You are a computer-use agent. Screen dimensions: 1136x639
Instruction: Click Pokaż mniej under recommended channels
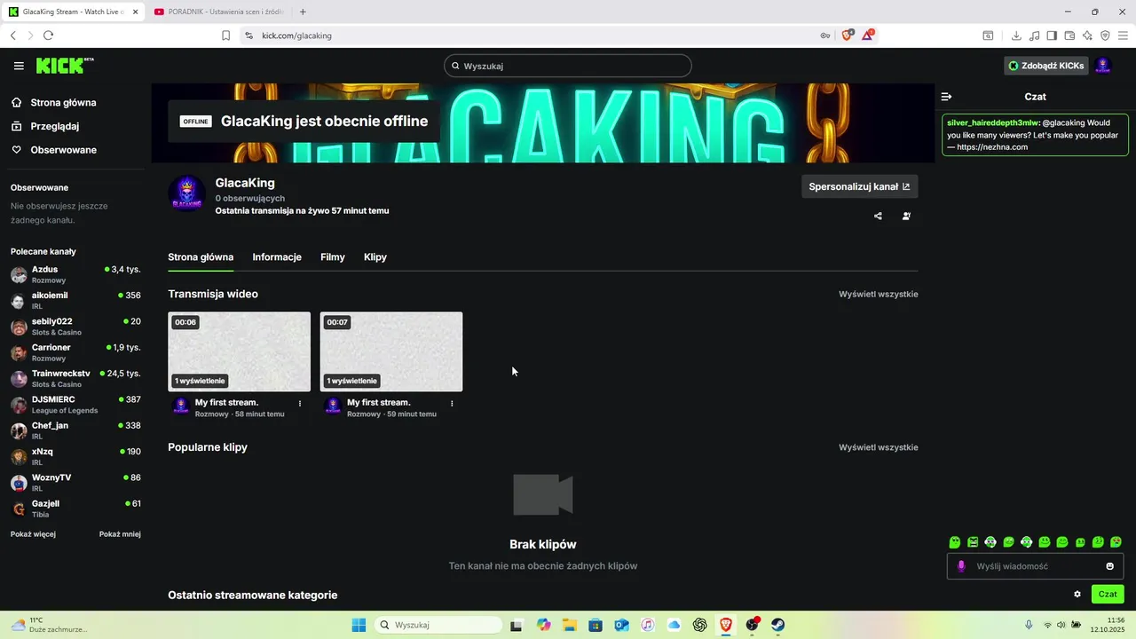(x=120, y=534)
